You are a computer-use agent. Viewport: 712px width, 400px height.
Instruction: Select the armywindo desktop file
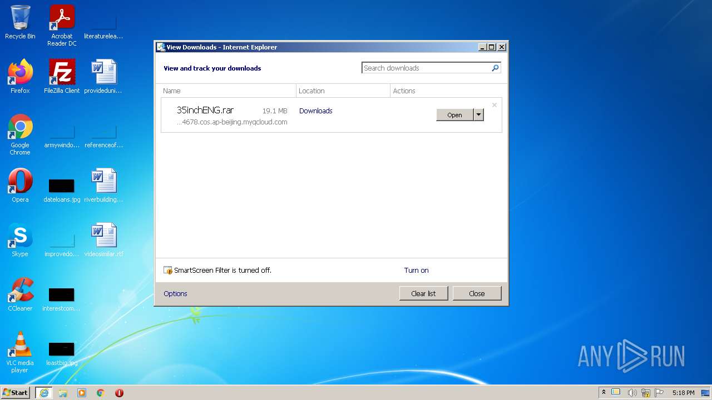click(62, 134)
